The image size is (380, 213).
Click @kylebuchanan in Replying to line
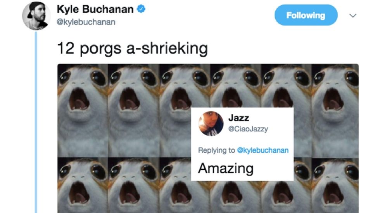(x=263, y=150)
